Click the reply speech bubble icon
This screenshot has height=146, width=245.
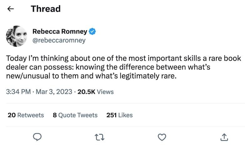(37, 137)
